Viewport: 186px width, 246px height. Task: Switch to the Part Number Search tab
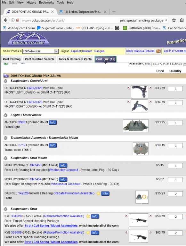pos(39,59)
